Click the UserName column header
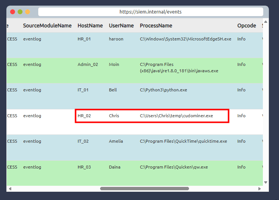This screenshot has height=200, width=279. point(121,26)
